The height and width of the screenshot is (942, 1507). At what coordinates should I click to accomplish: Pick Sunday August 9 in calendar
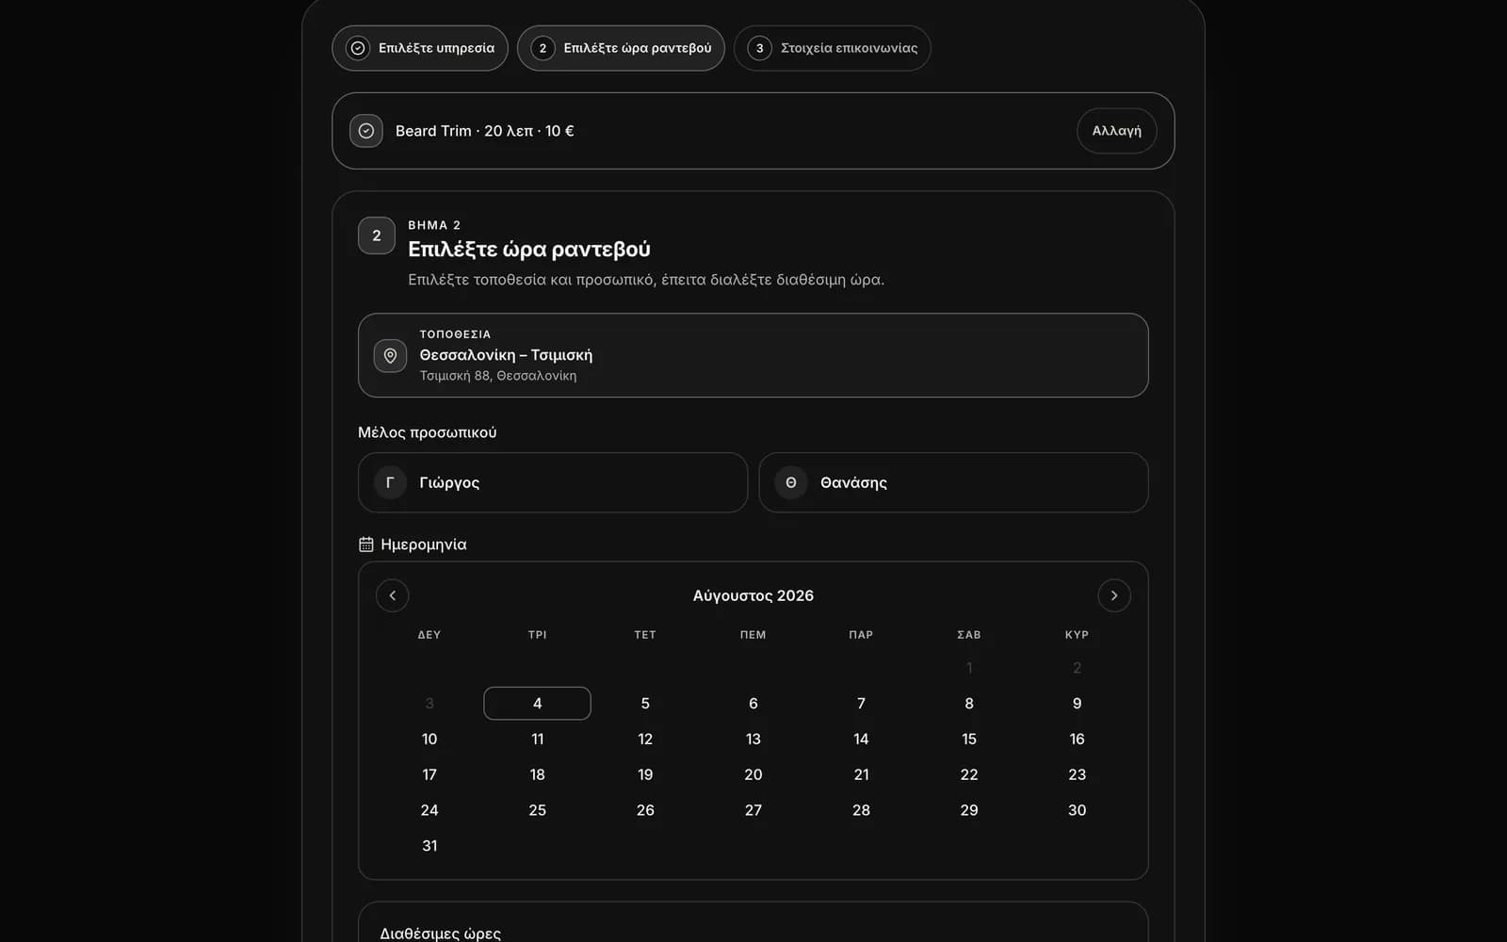[x=1077, y=704]
